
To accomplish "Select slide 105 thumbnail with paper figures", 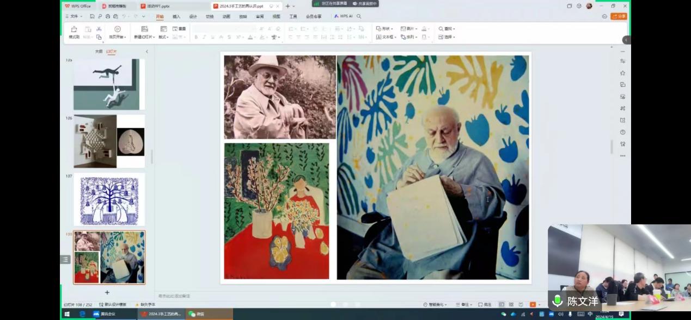I will (106, 84).
